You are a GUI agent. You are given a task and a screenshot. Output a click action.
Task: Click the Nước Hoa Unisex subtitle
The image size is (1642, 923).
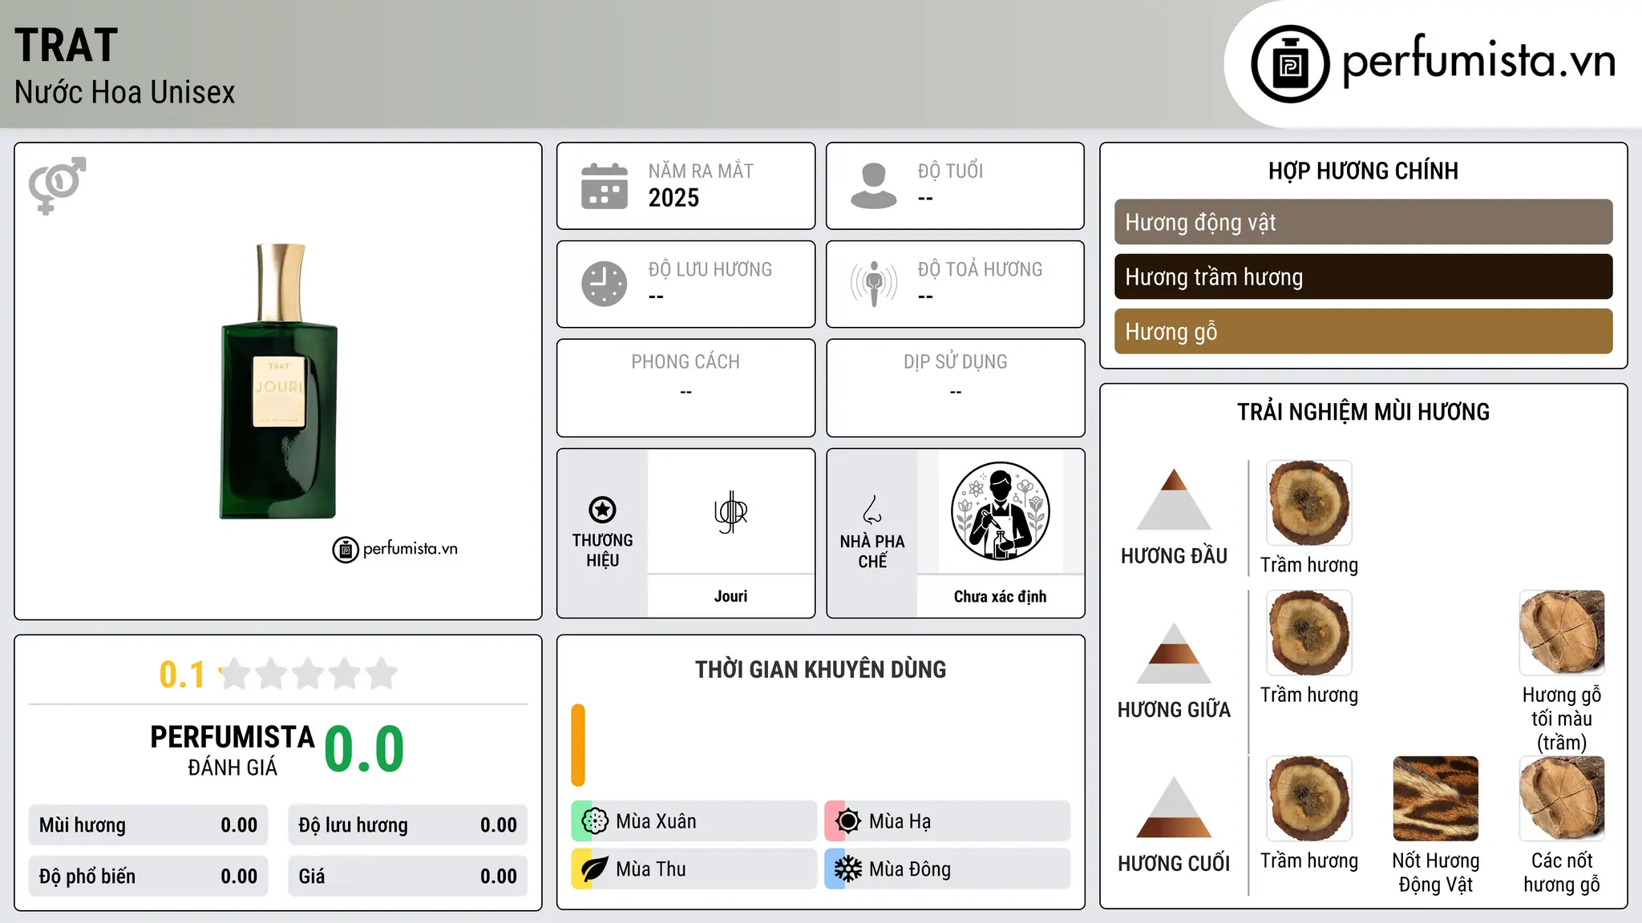(x=125, y=93)
